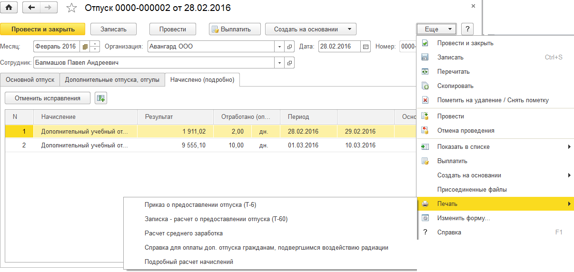Select Перечитать in the Еще menu
Screen dimensions: 574x272
pos(495,72)
